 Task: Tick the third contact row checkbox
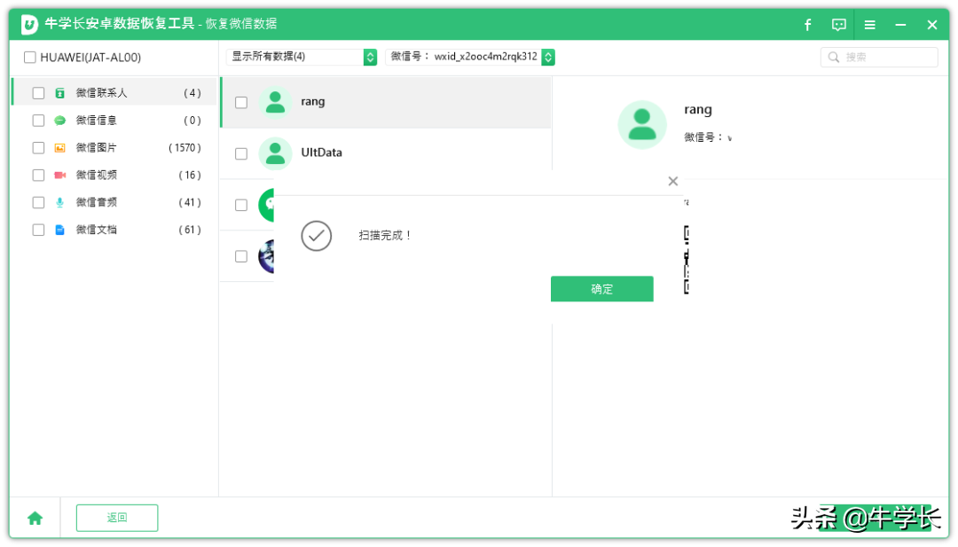(241, 205)
